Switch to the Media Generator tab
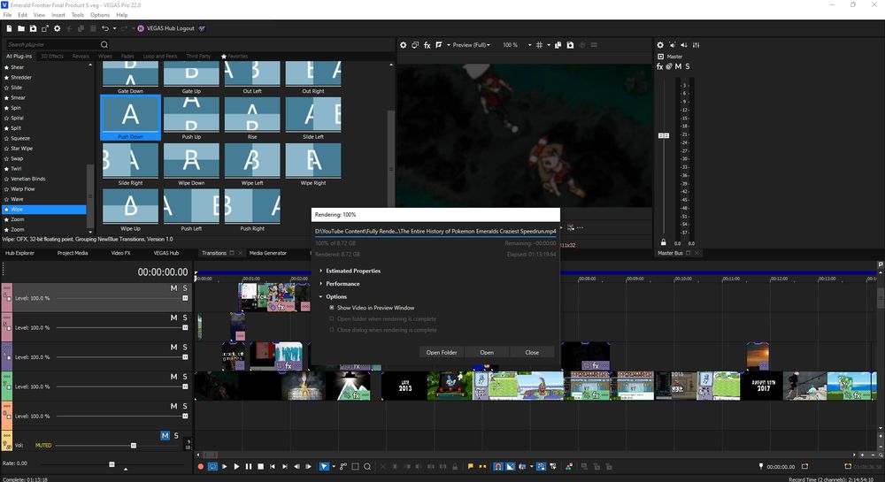The width and height of the screenshot is (885, 482). click(268, 253)
